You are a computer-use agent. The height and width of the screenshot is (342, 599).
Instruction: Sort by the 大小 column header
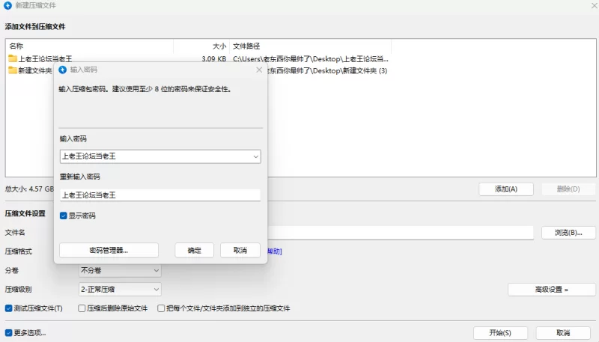(x=201, y=46)
